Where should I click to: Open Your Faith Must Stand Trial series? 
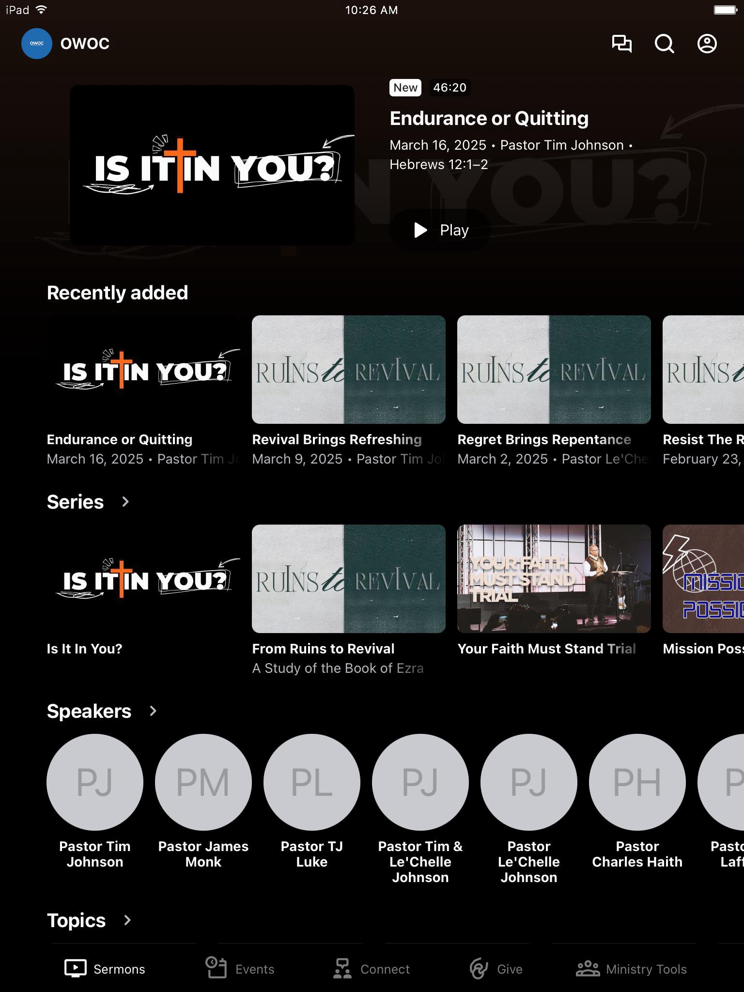[554, 579]
